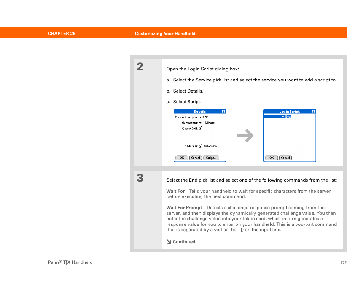Click Cancel in the Login Script dialog
This screenshot has height=281, width=363.
[x=285, y=158]
